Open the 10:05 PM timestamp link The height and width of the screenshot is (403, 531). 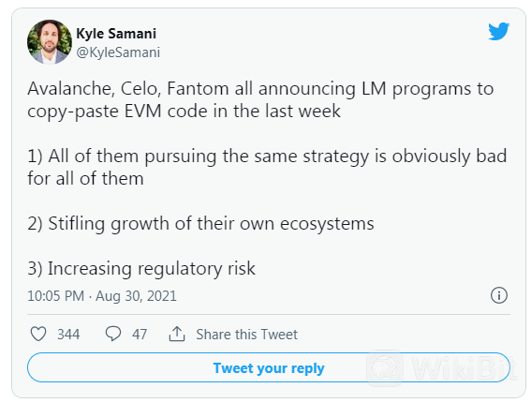point(56,296)
